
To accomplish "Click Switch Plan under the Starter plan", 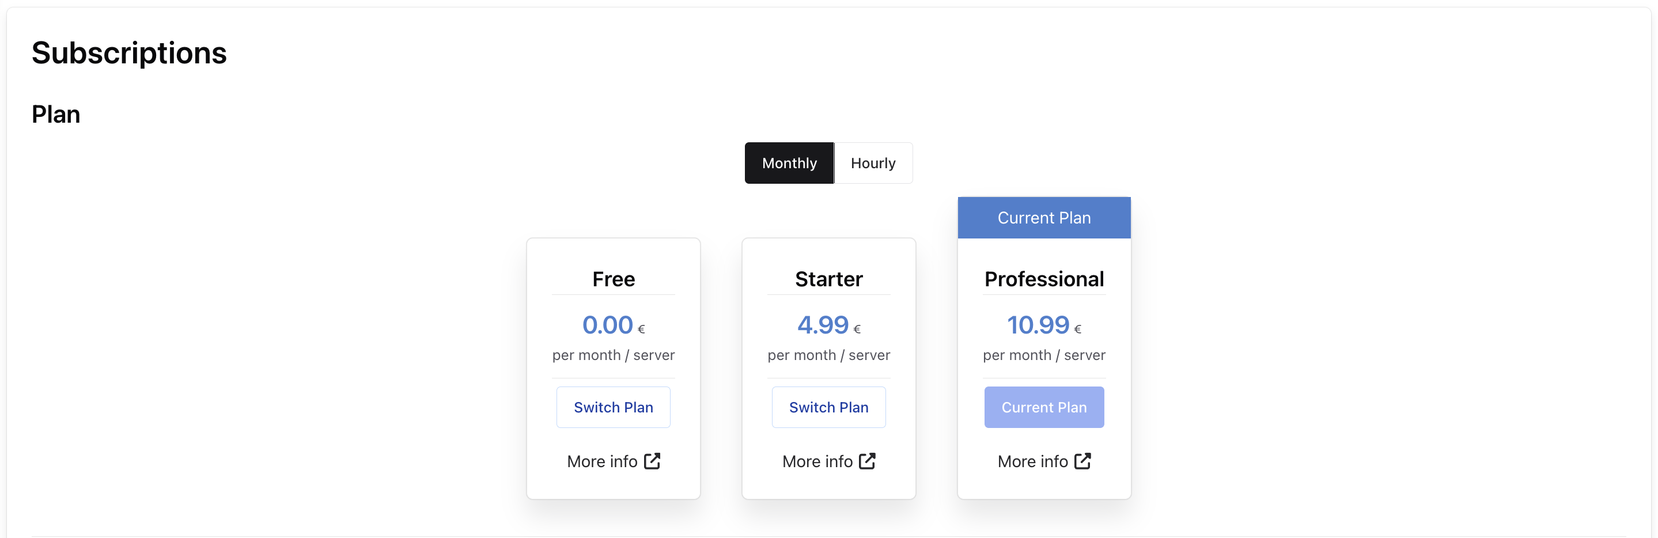I will coord(828,407).
